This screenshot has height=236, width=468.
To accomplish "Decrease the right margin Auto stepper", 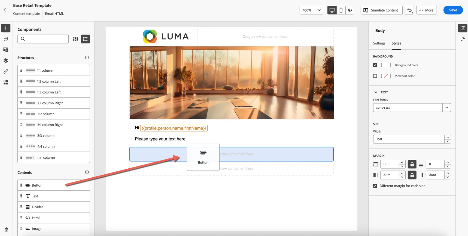I will (448, 177).
